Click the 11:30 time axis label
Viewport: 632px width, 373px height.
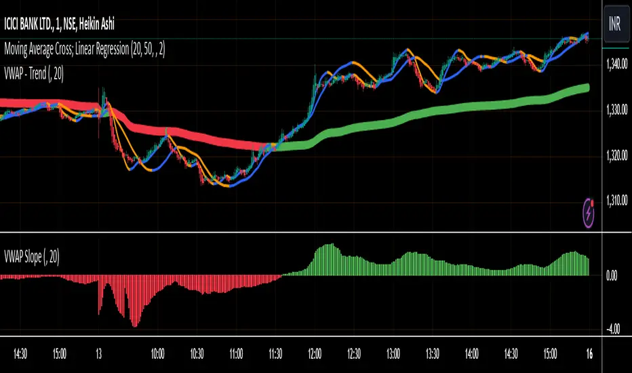(275, 354)
